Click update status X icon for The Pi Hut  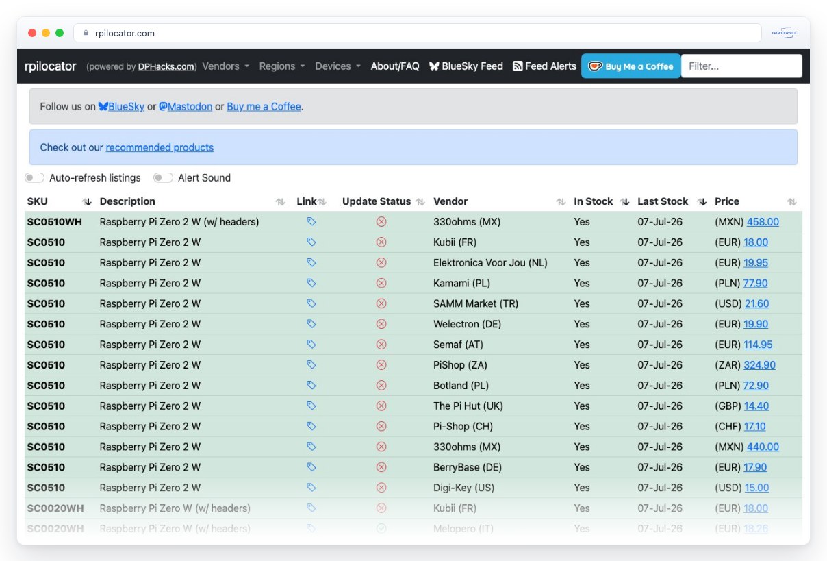pyautogui.click(x=381, y=406)
